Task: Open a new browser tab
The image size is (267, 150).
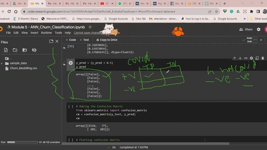Action: click(224, 3)
